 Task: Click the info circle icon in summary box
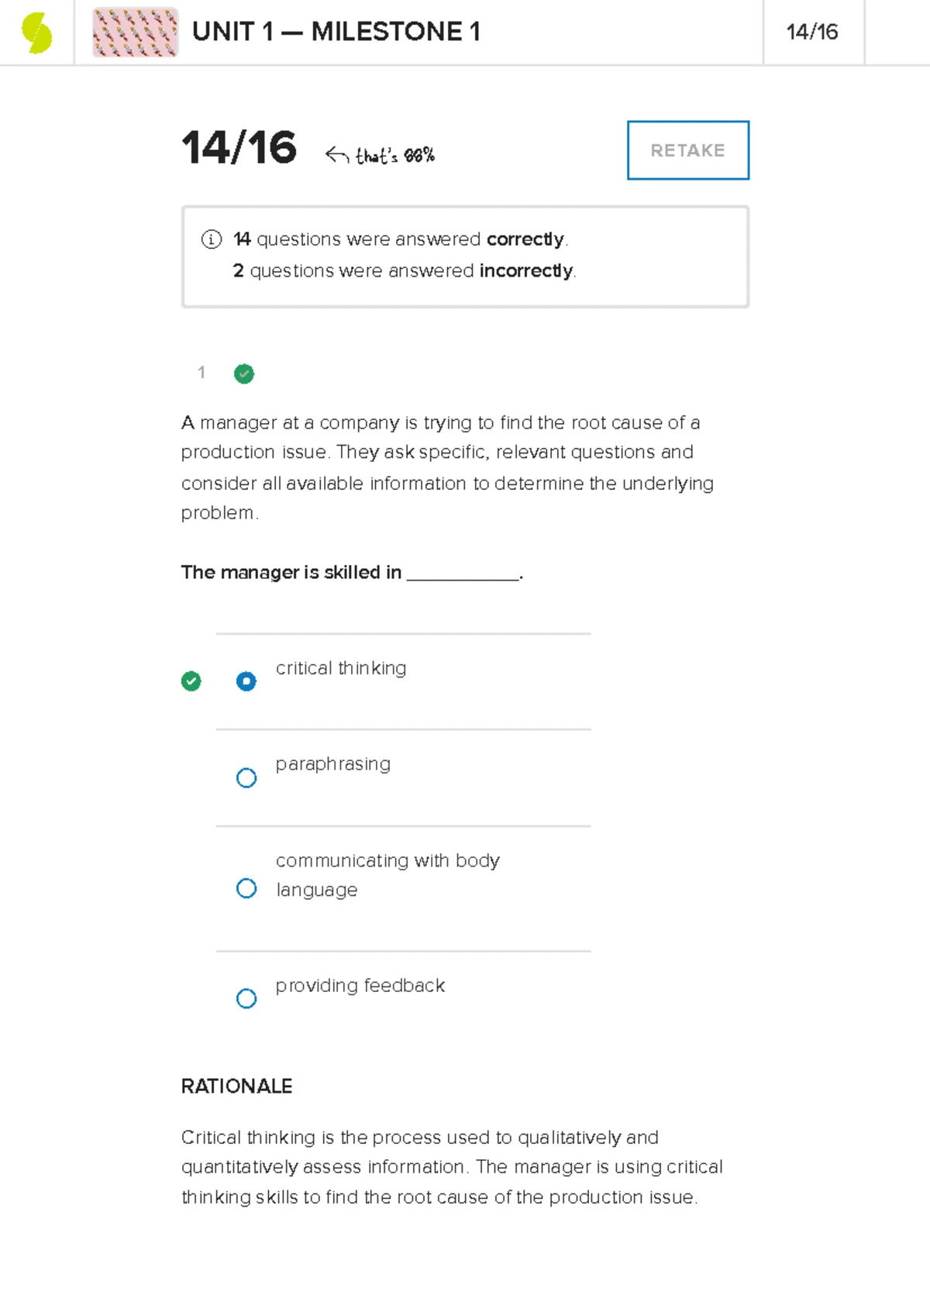coord(210,239)
